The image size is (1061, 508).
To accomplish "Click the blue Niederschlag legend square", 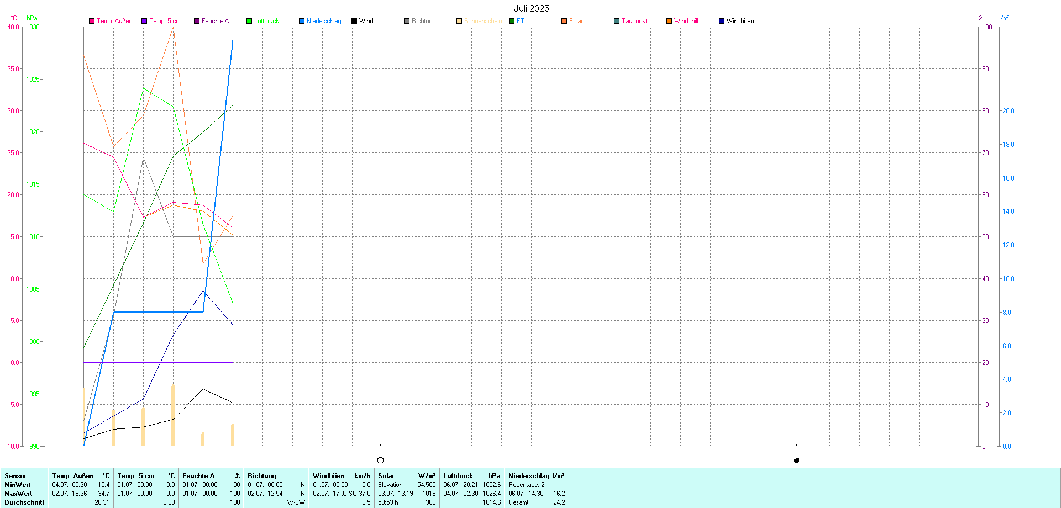I will [302, 21].
